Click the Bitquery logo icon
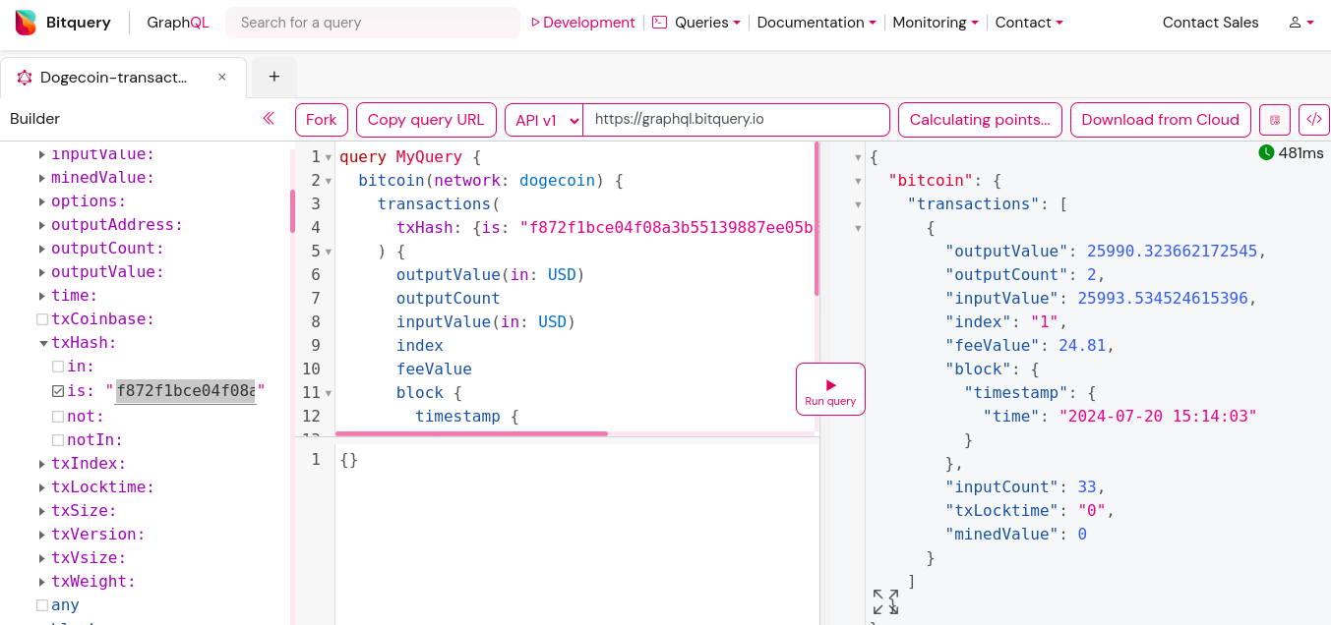 [27, 23]
